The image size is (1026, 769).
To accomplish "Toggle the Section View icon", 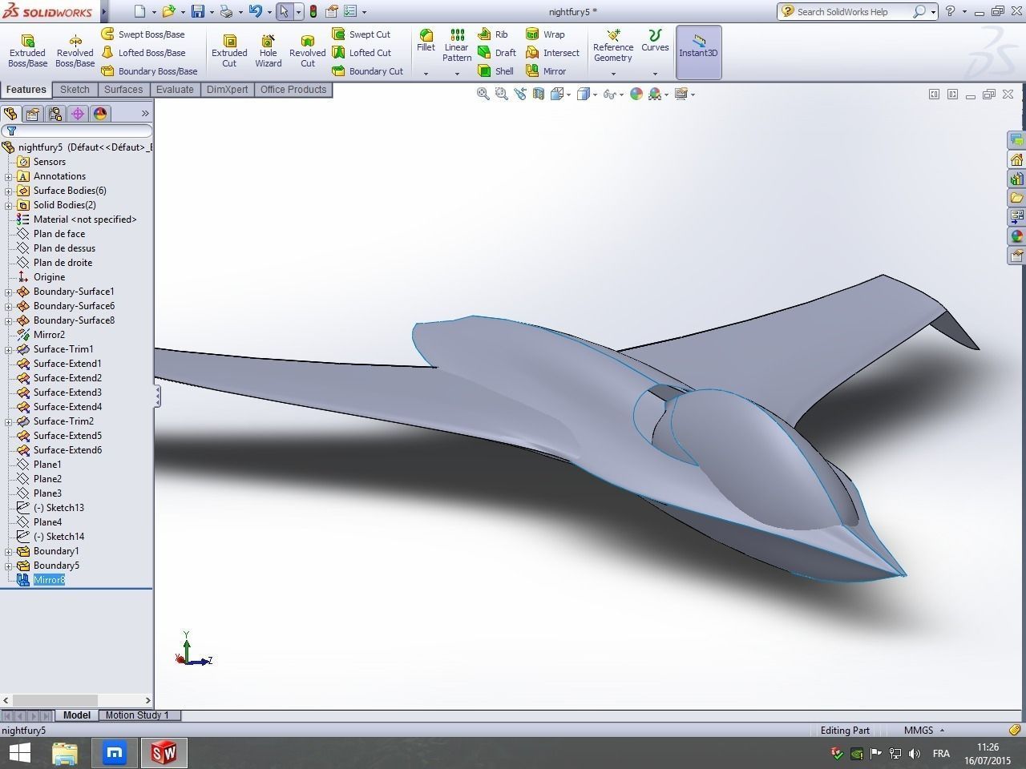I will click(539, 94).
